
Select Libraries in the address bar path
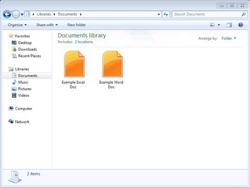[44, 14]
